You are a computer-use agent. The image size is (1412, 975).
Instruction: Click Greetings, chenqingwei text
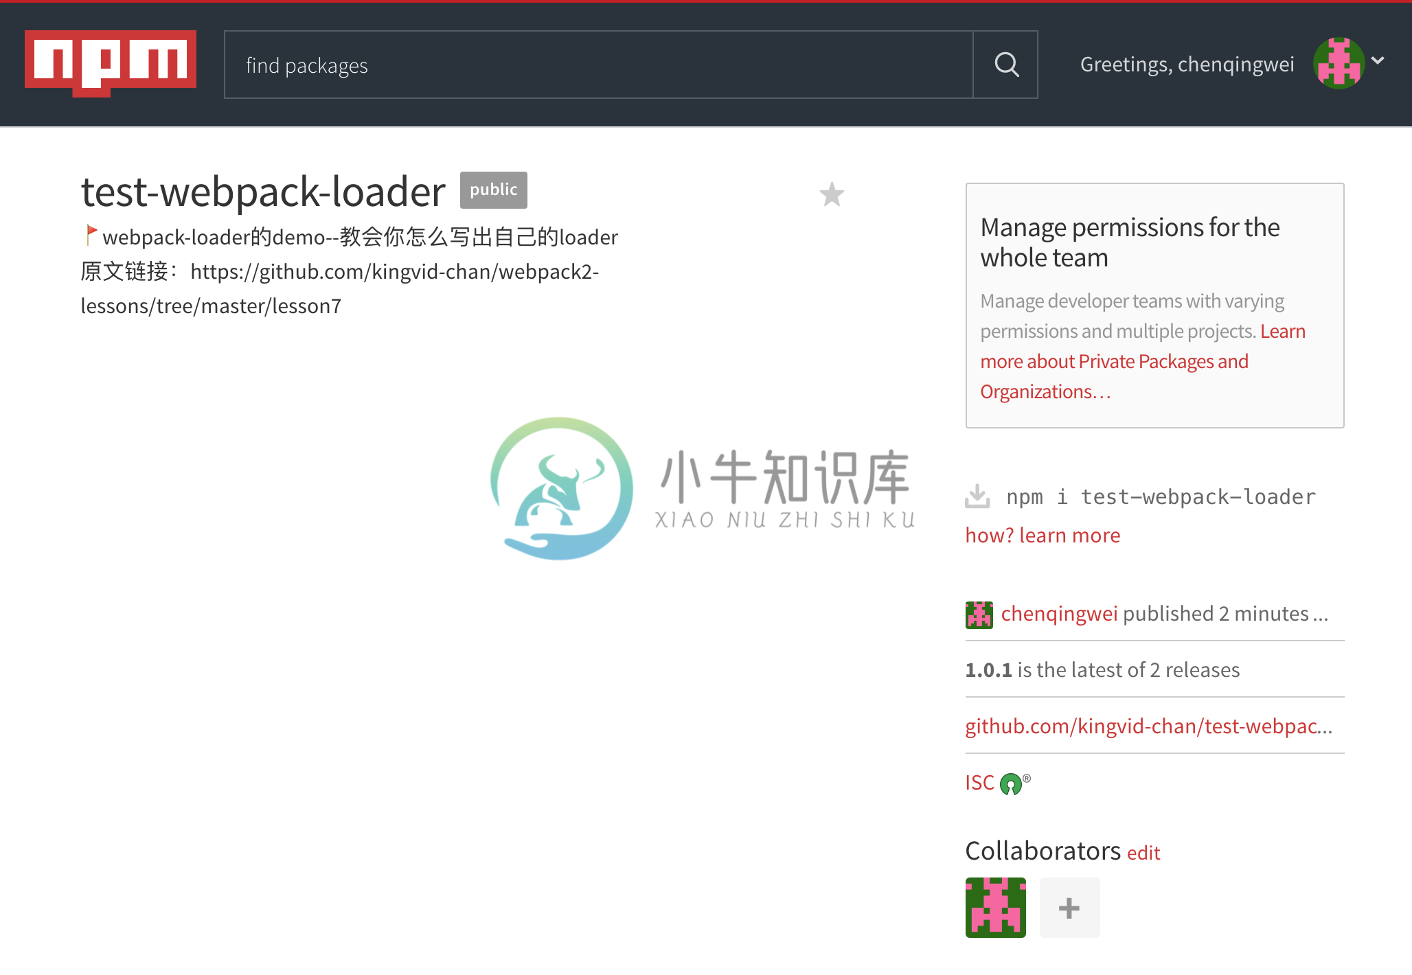pos(1187,64)
